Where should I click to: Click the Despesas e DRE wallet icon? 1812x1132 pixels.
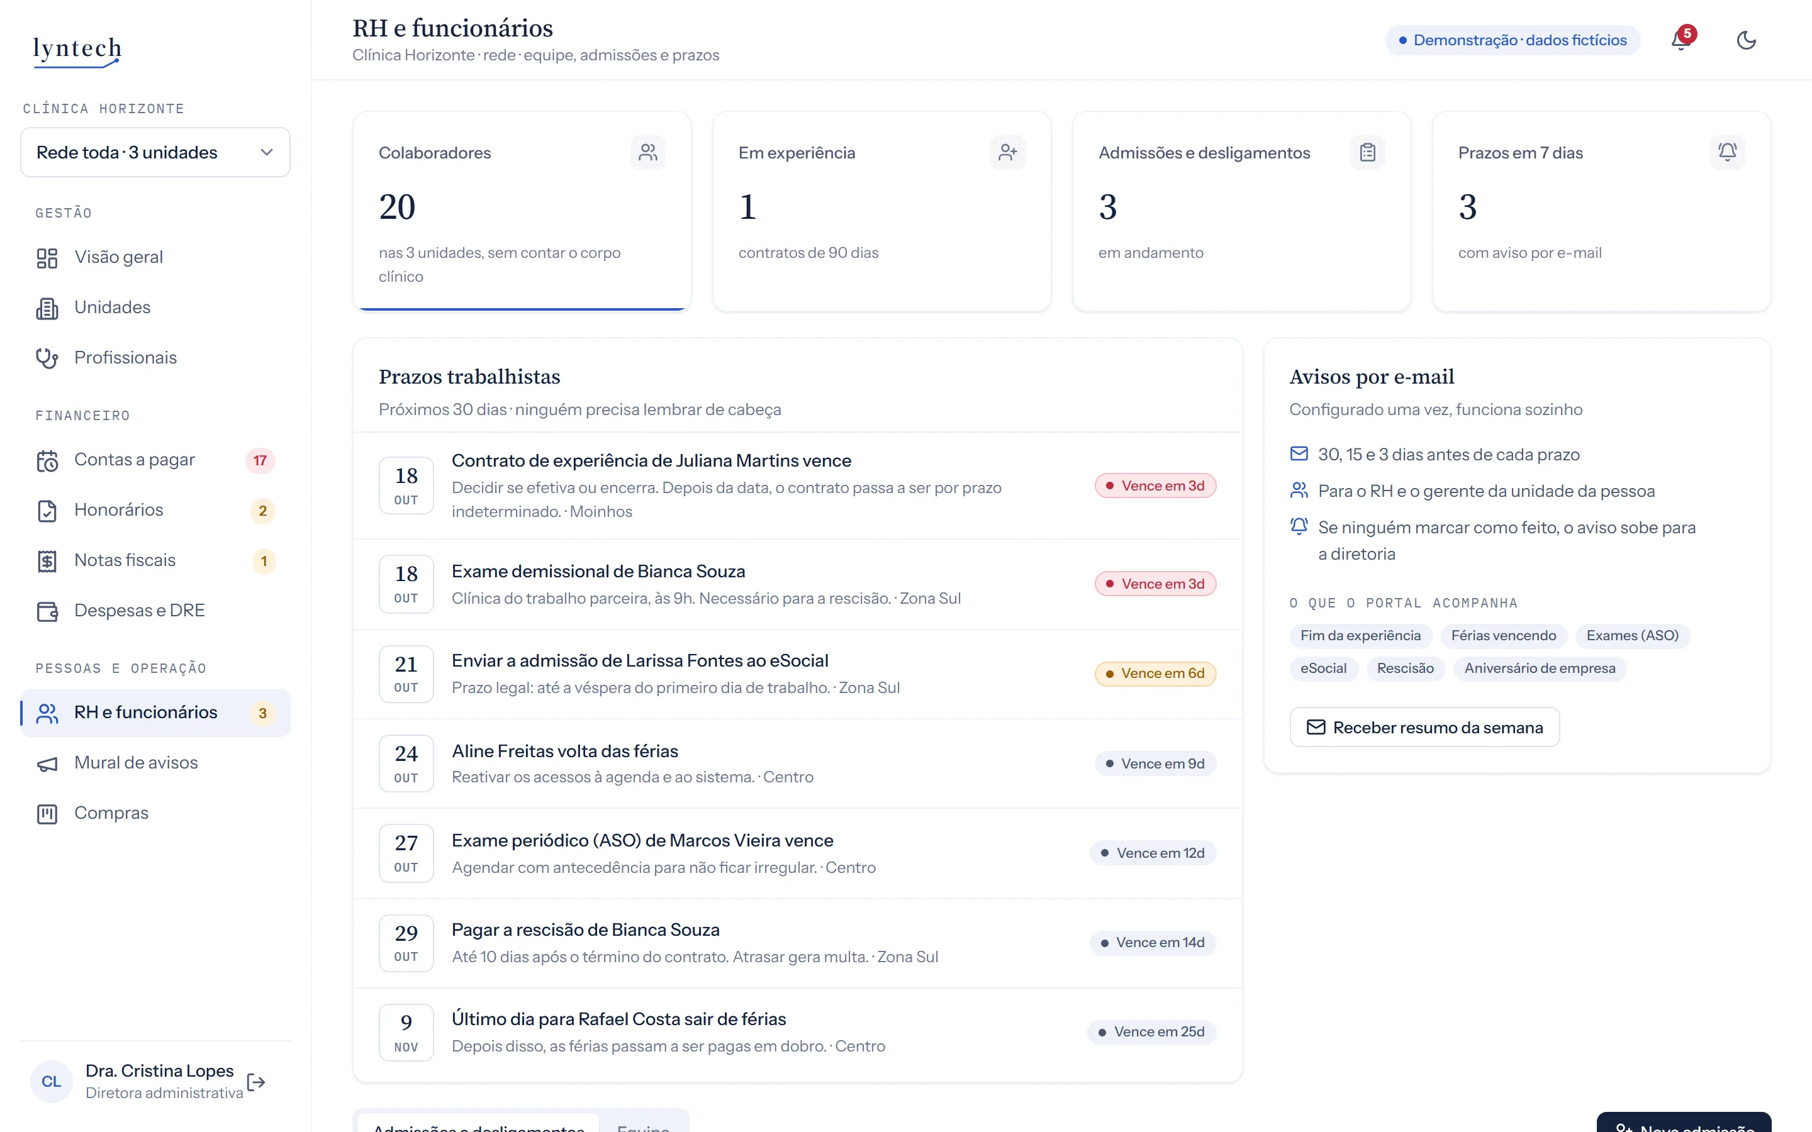tap(47, 611)
